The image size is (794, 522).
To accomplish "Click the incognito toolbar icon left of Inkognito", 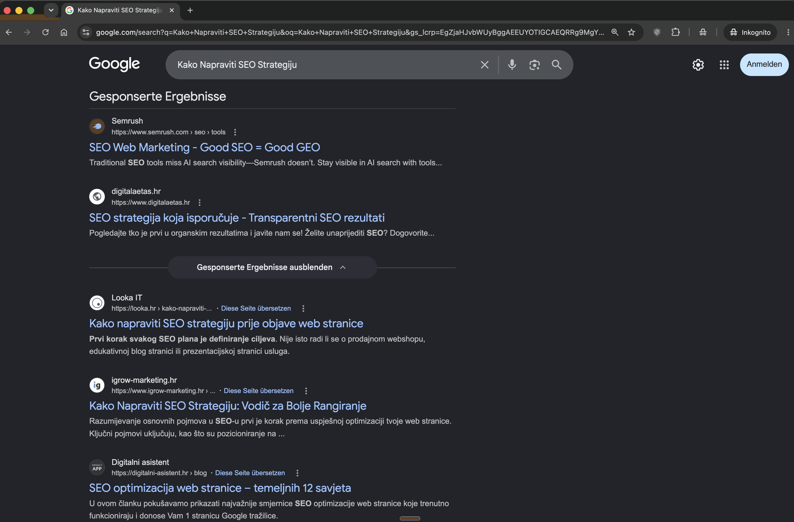I will click(703, 32).
